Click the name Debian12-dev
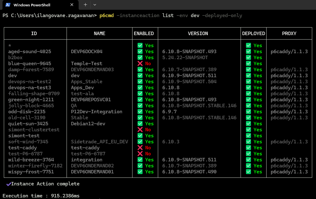The height and width of the screenshot is (199, 316). [88, 124]
